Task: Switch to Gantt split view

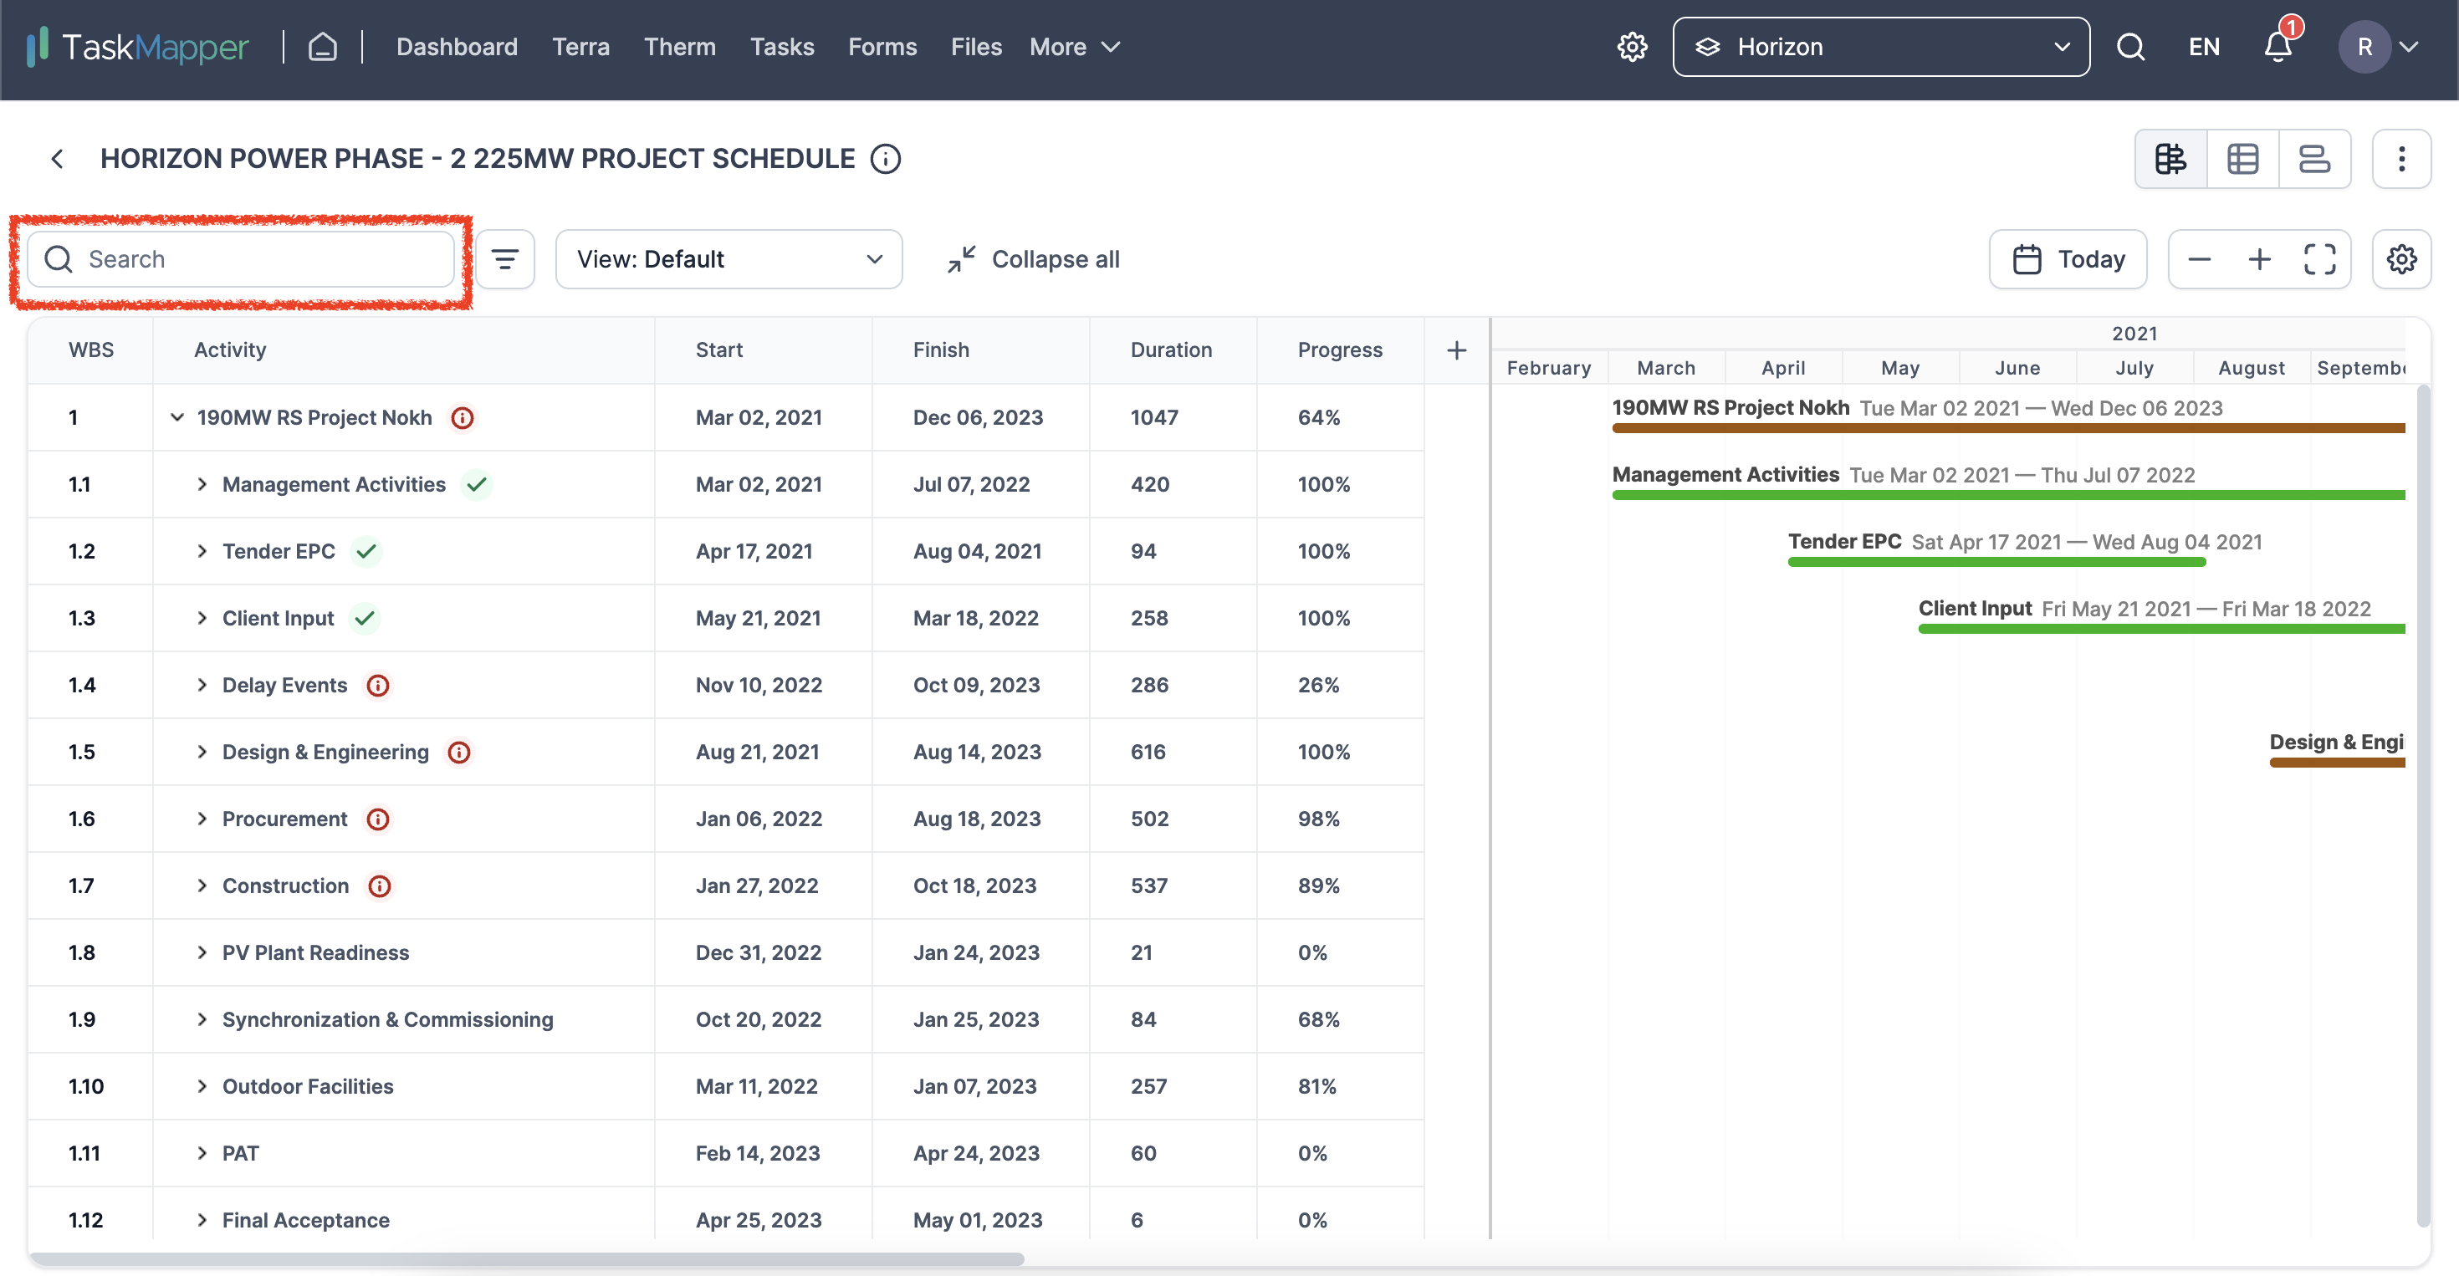Action: click(2170, 158)
